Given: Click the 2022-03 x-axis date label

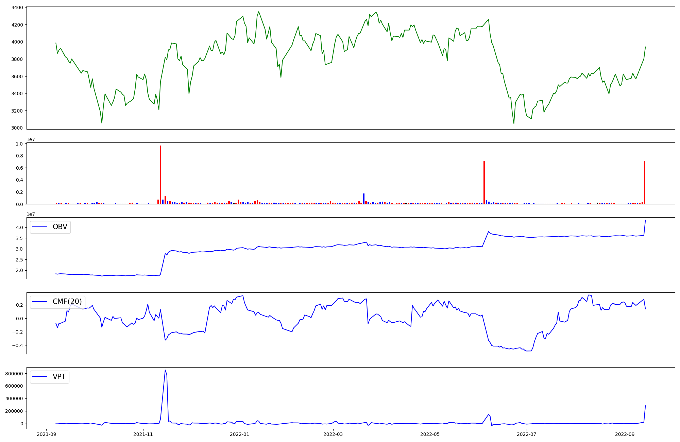Looking at the screenshot, I should pyautogui.click(x=333, y=434).
